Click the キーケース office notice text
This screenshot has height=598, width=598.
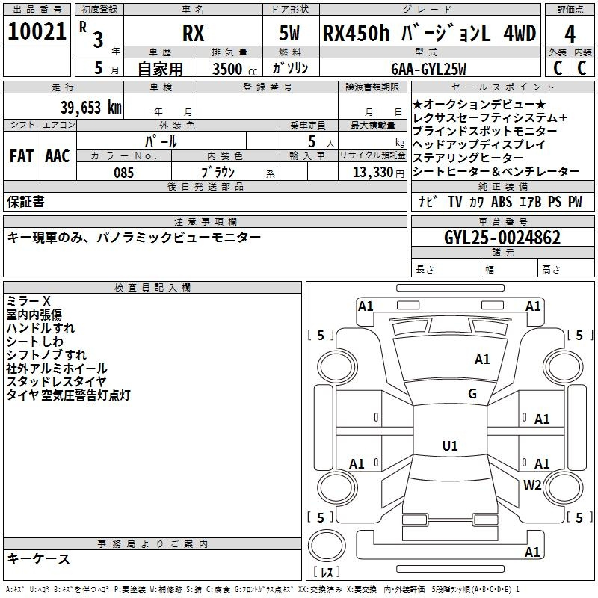(38, 559)
